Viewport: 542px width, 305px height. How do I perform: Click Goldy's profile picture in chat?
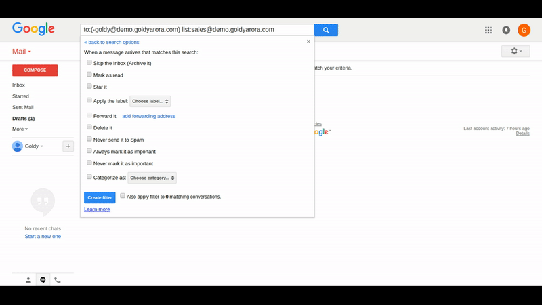18,146
